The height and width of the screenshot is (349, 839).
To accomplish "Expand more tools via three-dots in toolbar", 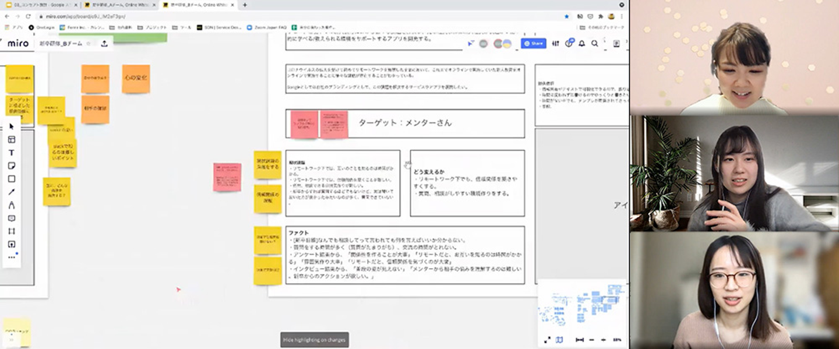I will tap(12, 257).
